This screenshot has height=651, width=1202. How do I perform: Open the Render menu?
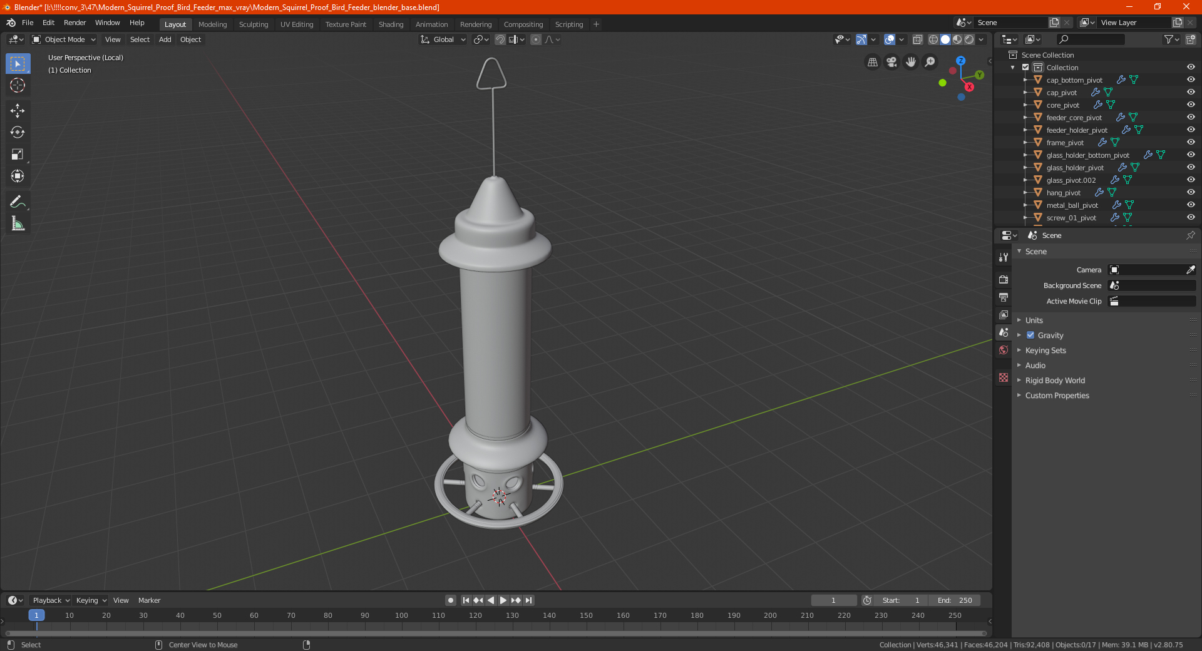pos(74,23)
